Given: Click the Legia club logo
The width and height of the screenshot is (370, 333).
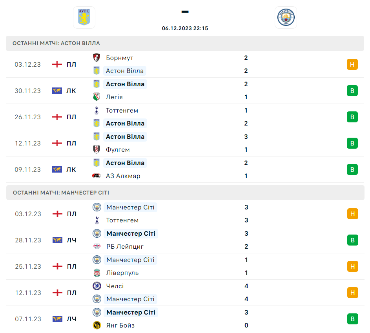Looking at the screenshot, I should 97,97.
